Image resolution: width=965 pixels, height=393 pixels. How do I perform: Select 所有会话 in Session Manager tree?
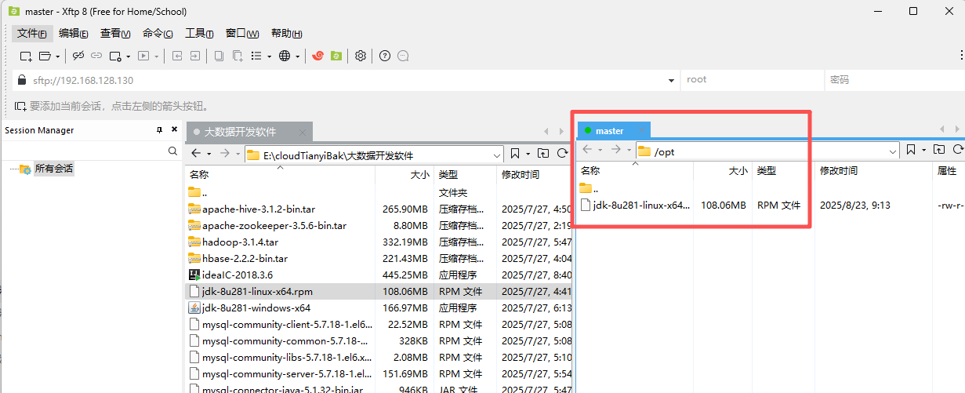click(x=53, y=169)
